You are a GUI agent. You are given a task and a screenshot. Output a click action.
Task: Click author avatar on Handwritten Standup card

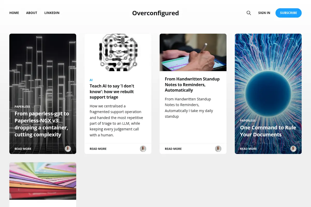click(x=218, y=149)
